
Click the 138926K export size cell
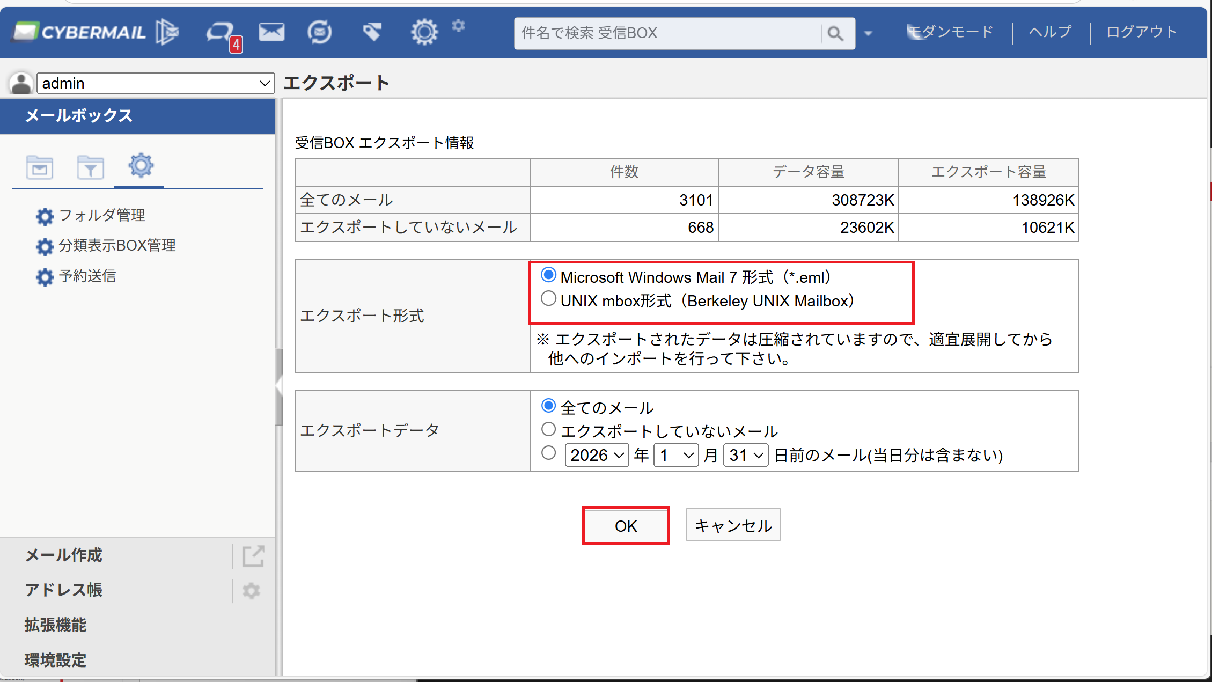(989, 200)
